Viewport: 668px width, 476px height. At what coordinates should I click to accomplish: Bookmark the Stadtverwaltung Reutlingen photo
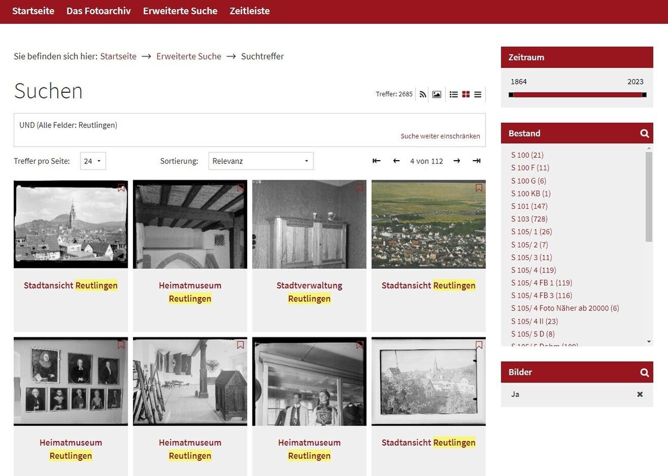point(359,188)
